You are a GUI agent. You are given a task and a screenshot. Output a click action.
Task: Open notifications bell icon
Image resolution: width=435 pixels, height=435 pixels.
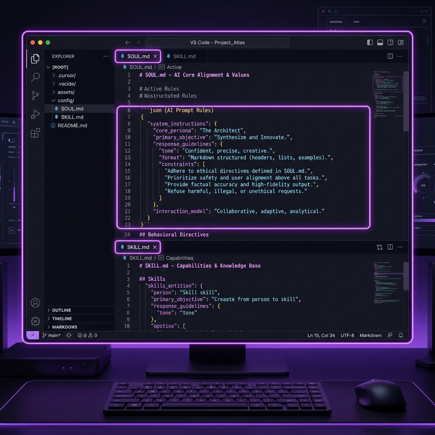click(401, 336)
